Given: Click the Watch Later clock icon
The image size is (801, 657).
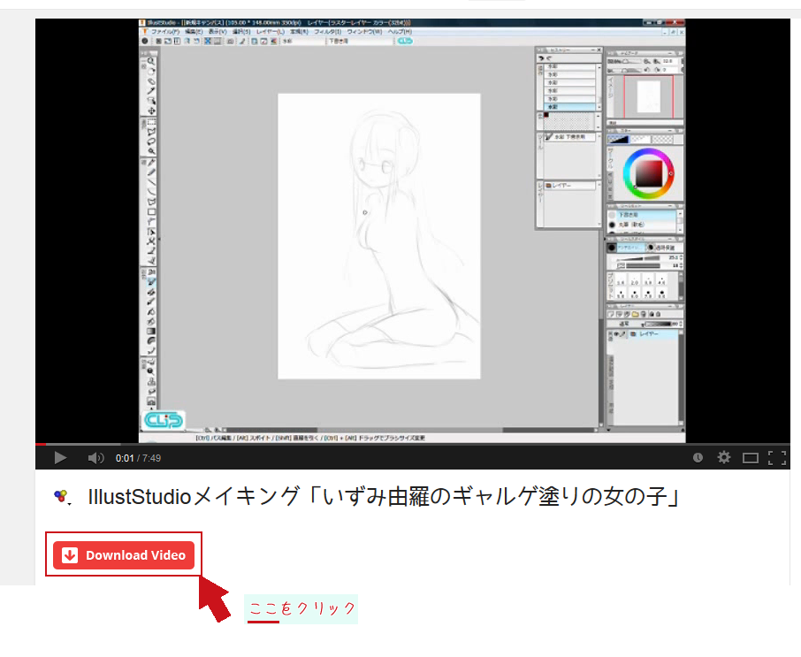Looking at the screenshot, I should click(x=698, y=458).
